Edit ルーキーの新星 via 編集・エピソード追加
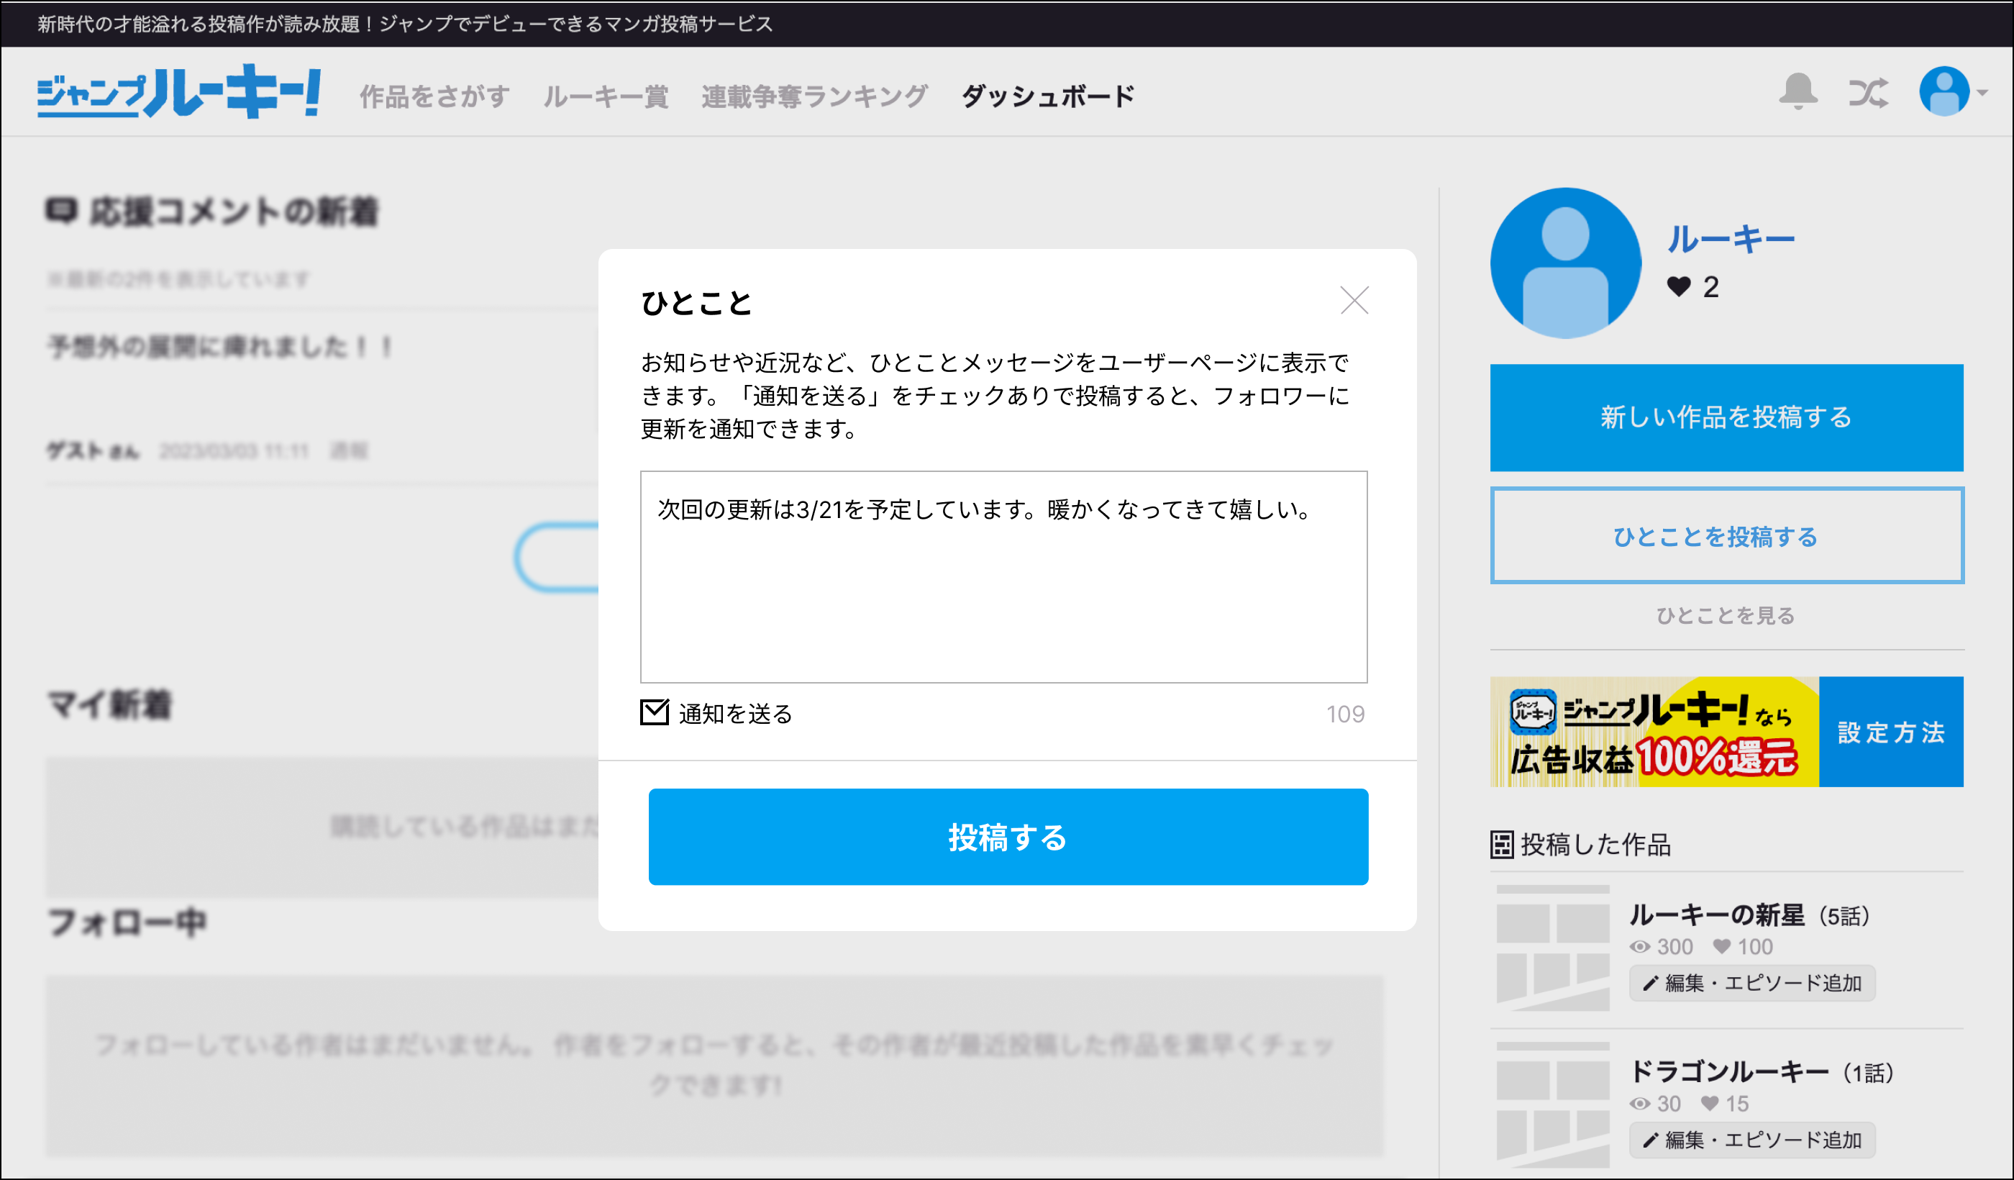The image size is (2014, 1180). click(1753, 983)
